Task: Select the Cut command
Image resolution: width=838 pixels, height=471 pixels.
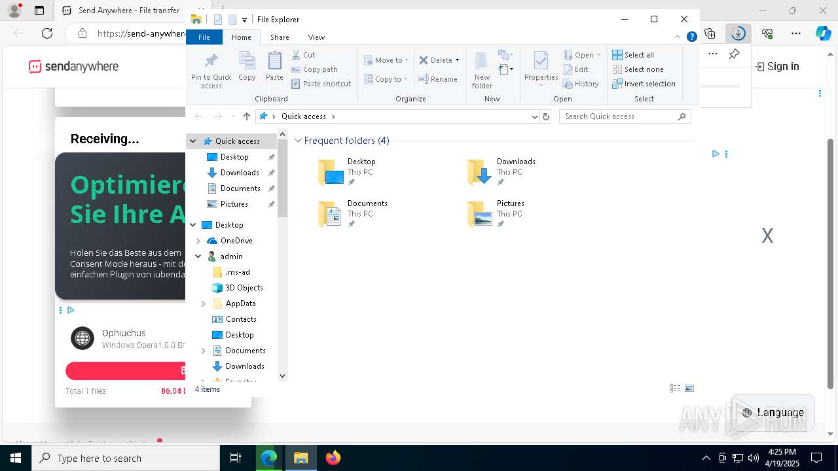Action: pyautogui.click(x=303, y=55)
